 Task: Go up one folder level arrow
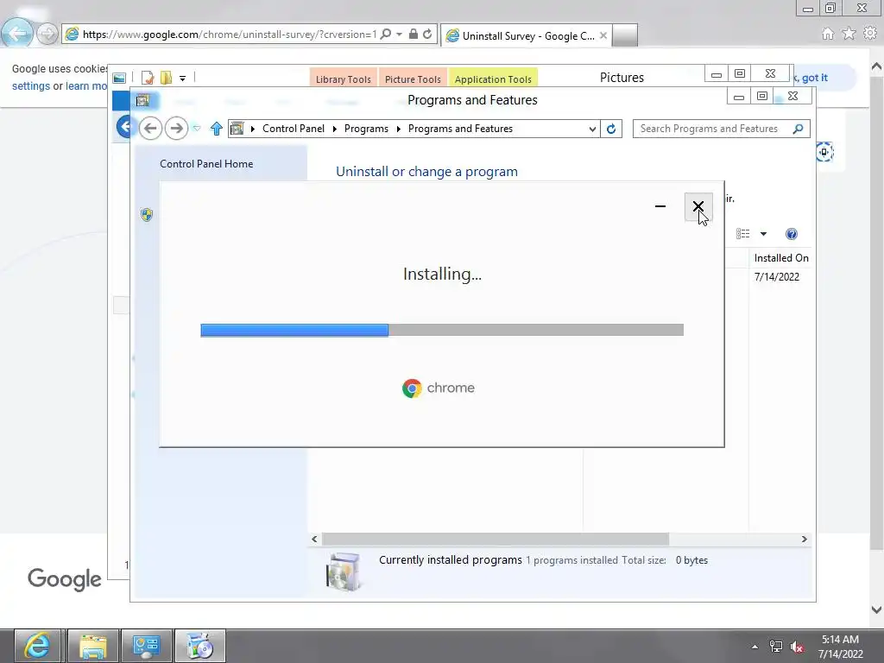217,129
